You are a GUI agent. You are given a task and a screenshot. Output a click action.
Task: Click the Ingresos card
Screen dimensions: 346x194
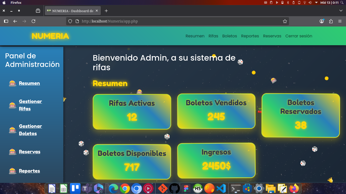(216, 161)
